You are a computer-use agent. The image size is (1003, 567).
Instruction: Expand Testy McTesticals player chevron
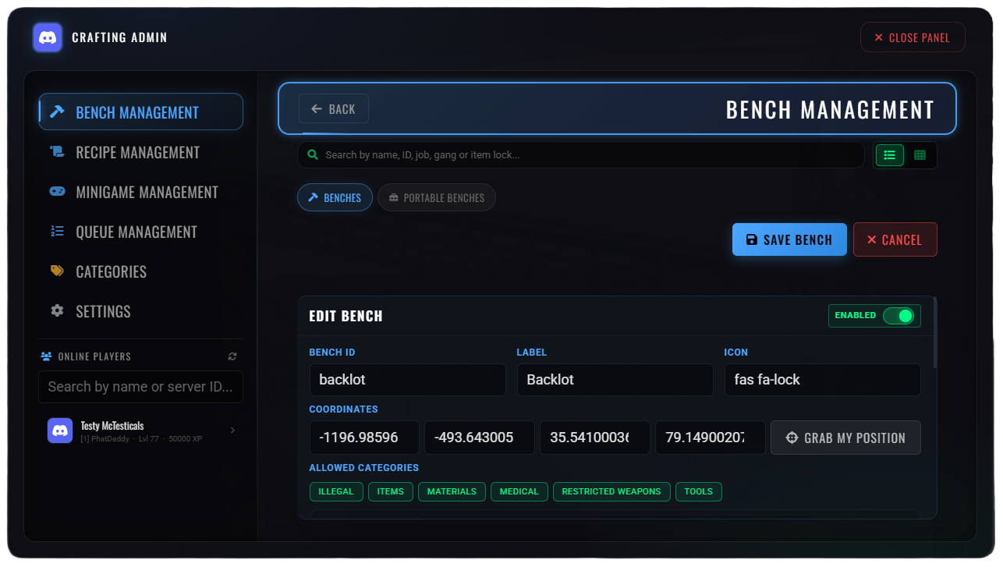(232, 431)
